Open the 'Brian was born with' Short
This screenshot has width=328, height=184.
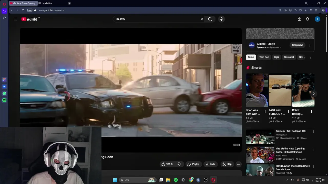pyautogui.click(x=257, y=90)
